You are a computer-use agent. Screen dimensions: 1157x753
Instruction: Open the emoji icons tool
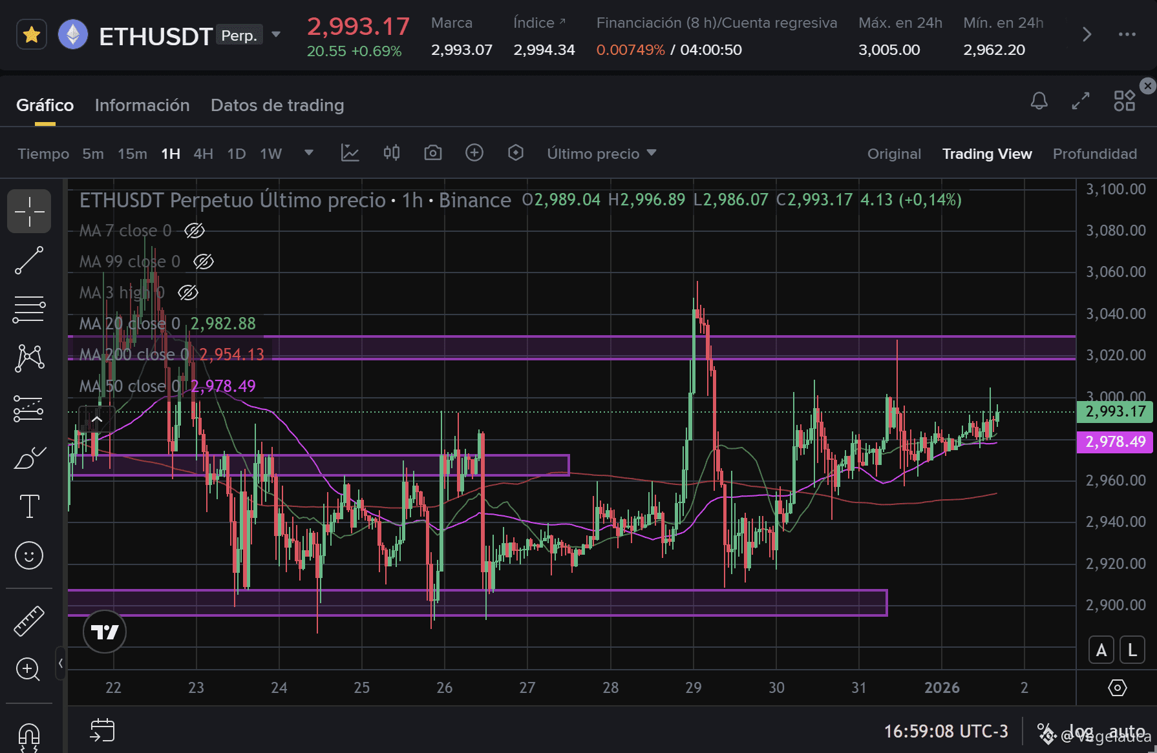[x=29, y=555]
